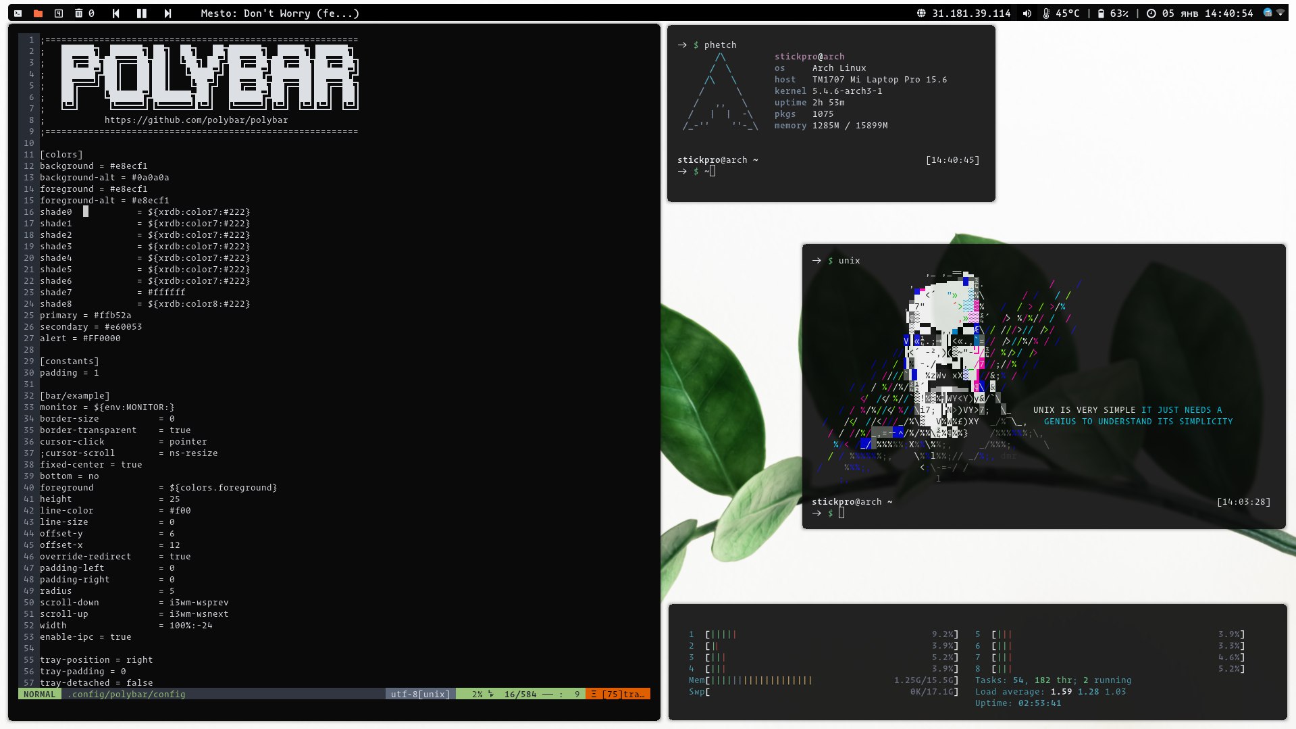Click the date and time 14:40:54
Screen dimensions: 1296x729
(1208, 13)
